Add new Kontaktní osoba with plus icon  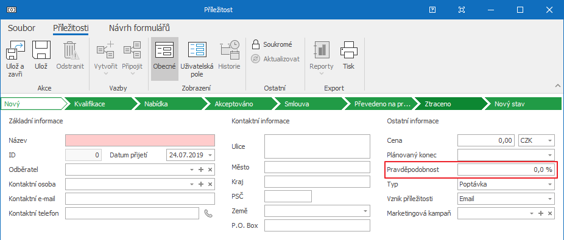201,184
